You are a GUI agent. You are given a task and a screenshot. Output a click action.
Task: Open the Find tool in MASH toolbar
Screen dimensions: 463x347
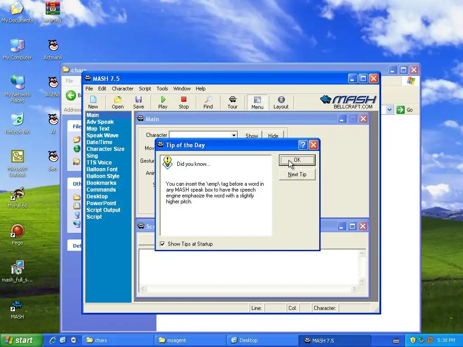208,103
